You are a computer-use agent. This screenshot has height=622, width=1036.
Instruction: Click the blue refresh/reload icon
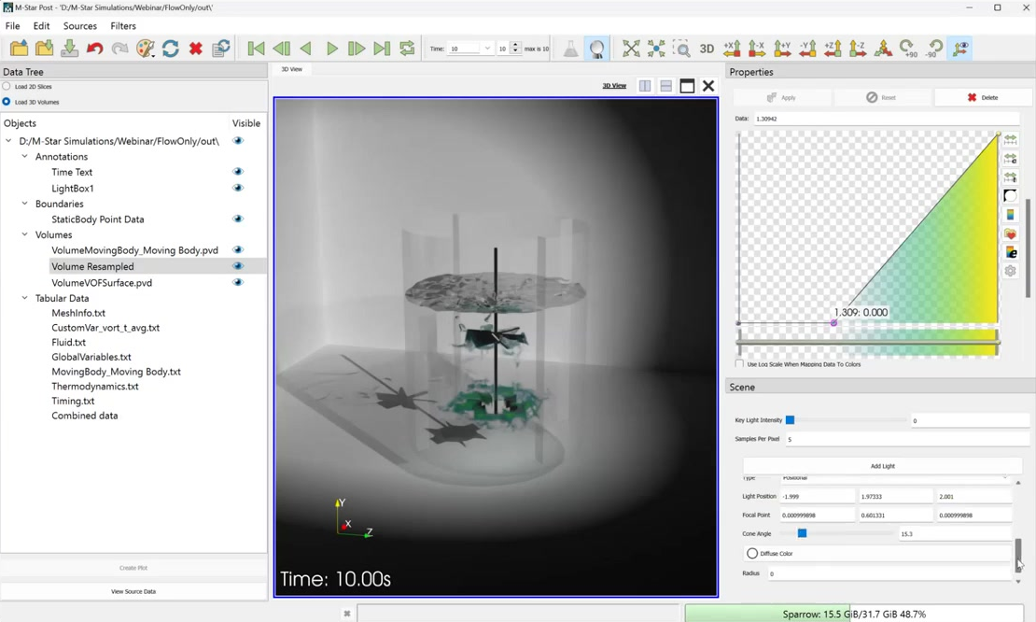pos(171,49)
